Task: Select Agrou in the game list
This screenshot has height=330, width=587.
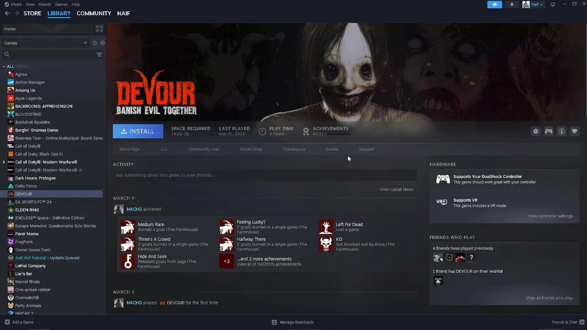Action: [x=21, y=74]
